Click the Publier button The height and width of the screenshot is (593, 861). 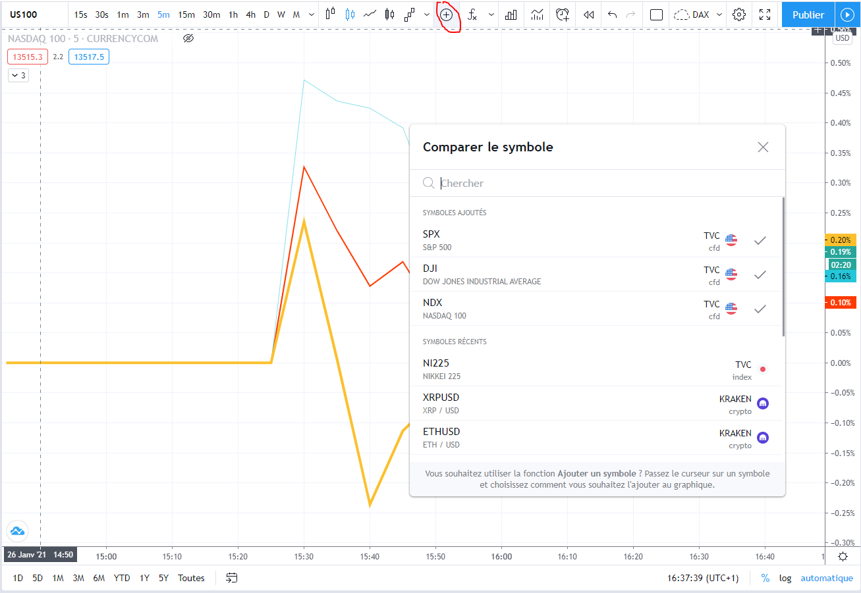[x=808, y=14]
